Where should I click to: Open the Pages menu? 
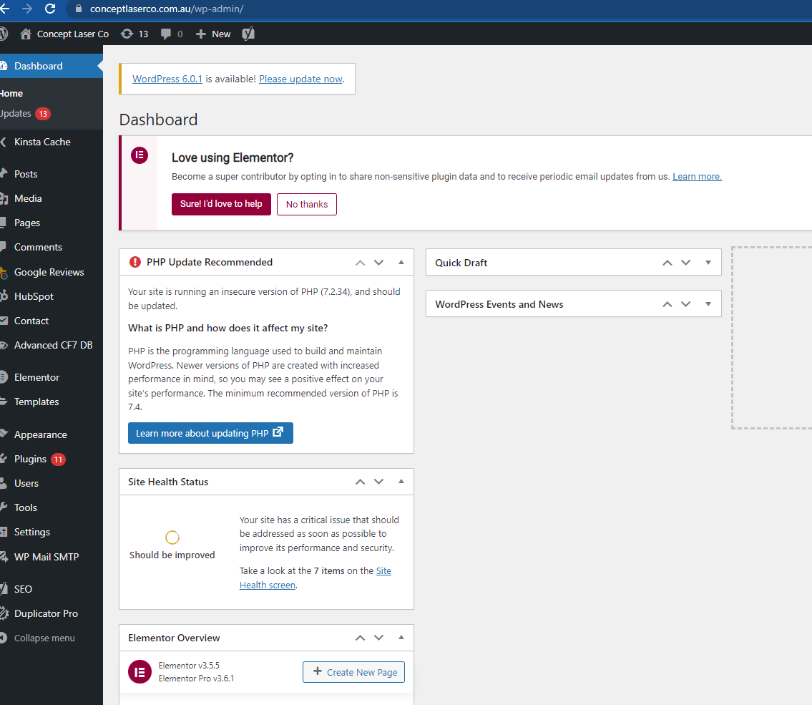coord(52,223)
